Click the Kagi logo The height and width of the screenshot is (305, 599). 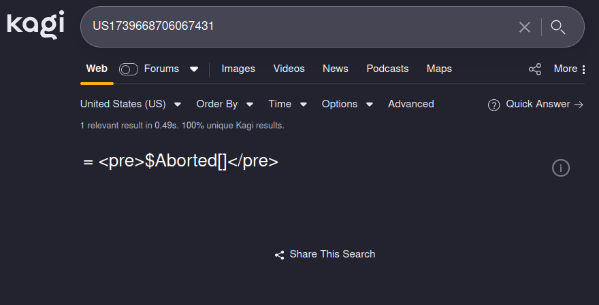coord(35,25)
